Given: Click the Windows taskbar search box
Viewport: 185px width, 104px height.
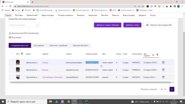Looking at the screenshot, I should [26, 101].
